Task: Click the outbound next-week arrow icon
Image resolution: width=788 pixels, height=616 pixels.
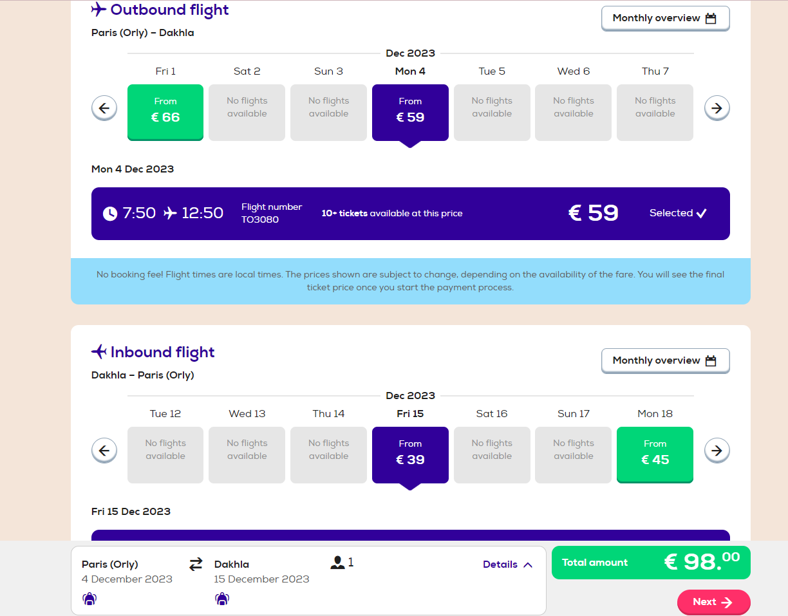Action: 717,108
